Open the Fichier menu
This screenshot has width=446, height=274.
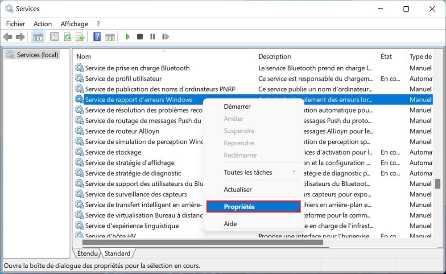(15, 24)
